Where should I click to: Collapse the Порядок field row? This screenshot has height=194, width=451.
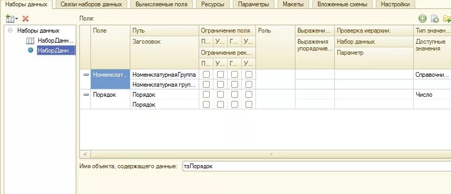click(86, 95)
